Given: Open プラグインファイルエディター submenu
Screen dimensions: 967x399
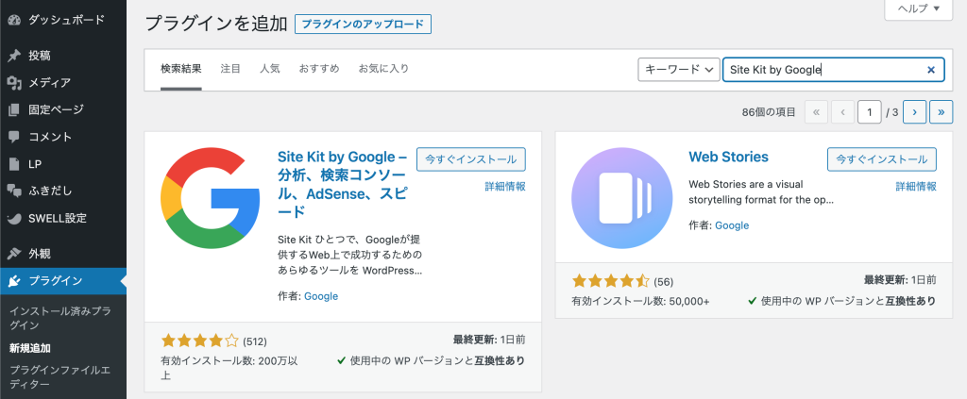Looking at the screenshot, I should pos(59,377).
